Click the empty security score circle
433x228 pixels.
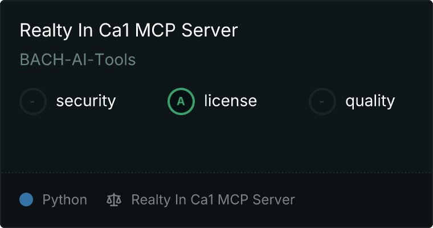tap(33, 101)
